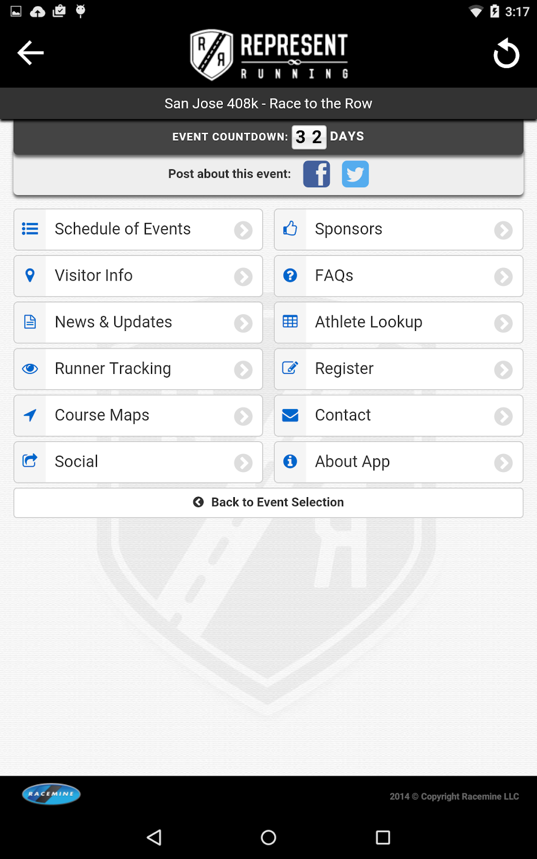Go back using the top-left arrow
Screen dimensions: 537x859
(x=30, y=53)
